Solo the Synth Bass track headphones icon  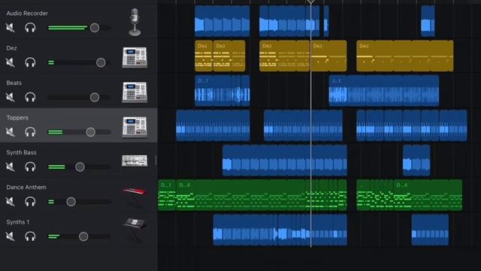coord(30,167)
